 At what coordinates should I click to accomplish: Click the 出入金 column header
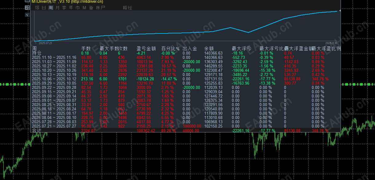[x=190, y=48]
